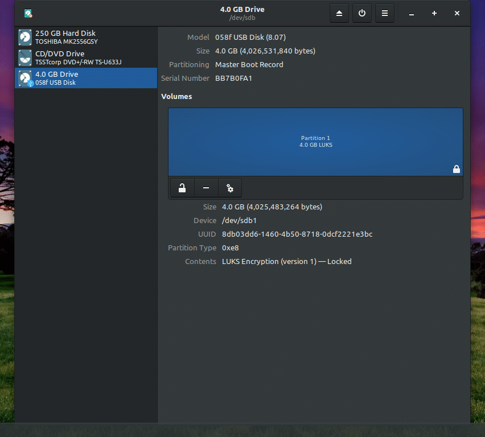Power off the selected drive
The height and width of the screenshot is (437, 485).
(x=362, y=13)
